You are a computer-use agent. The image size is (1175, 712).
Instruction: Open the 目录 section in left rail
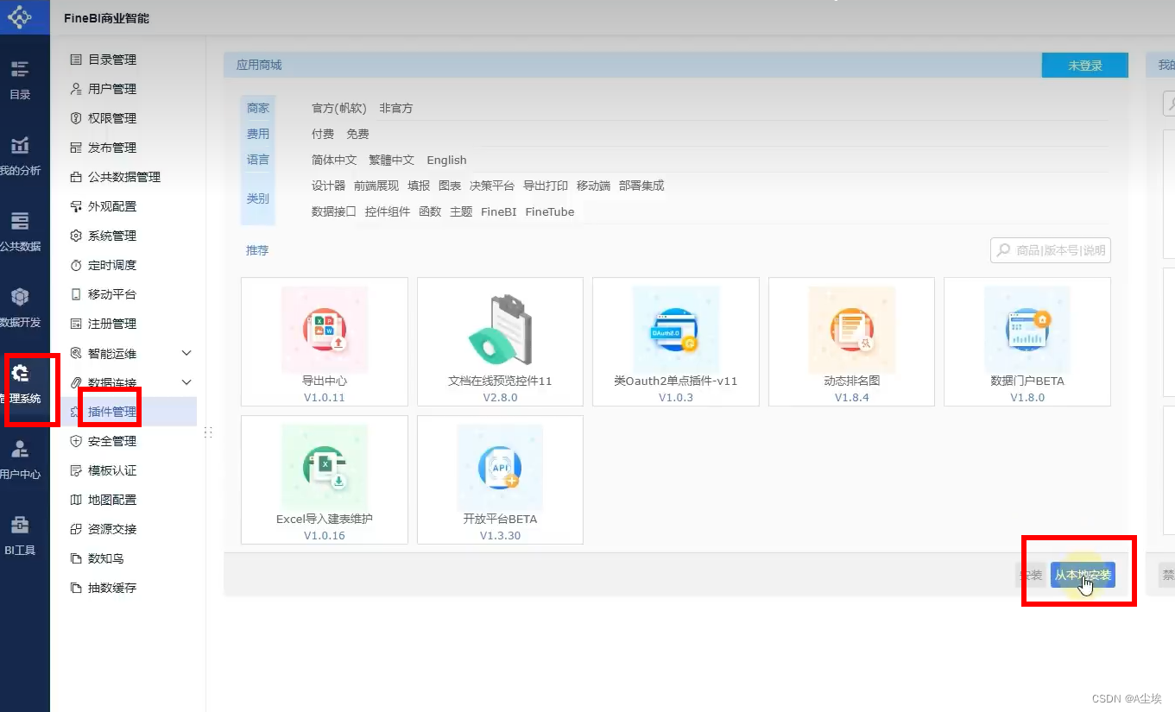pos(20,79)
